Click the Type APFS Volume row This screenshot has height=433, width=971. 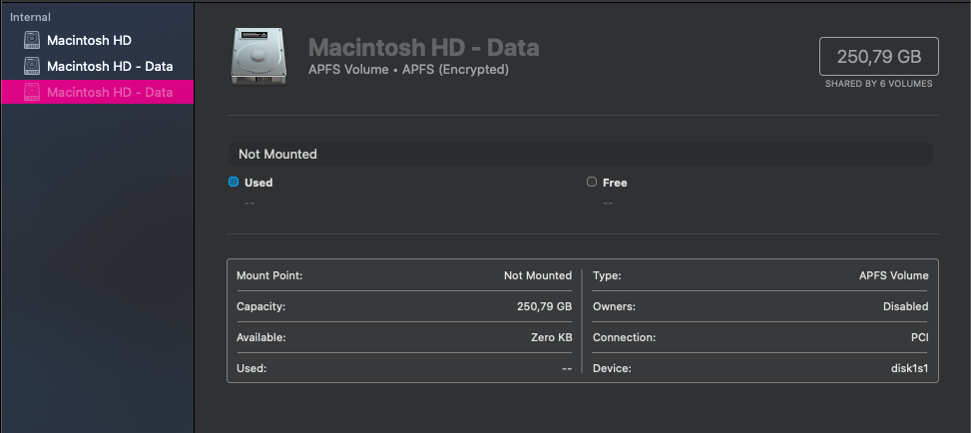tap(759, 275)
